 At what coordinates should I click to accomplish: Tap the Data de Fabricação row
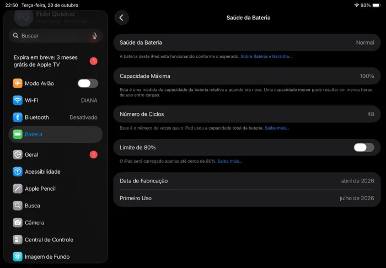(x=247, y=181)
